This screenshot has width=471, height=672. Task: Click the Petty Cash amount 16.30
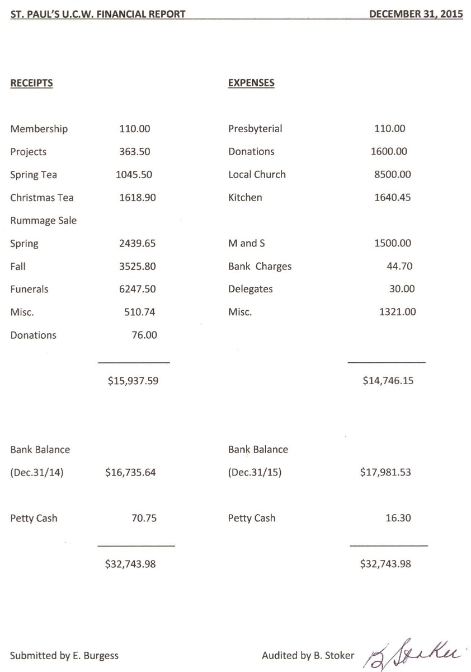[398, 519]
